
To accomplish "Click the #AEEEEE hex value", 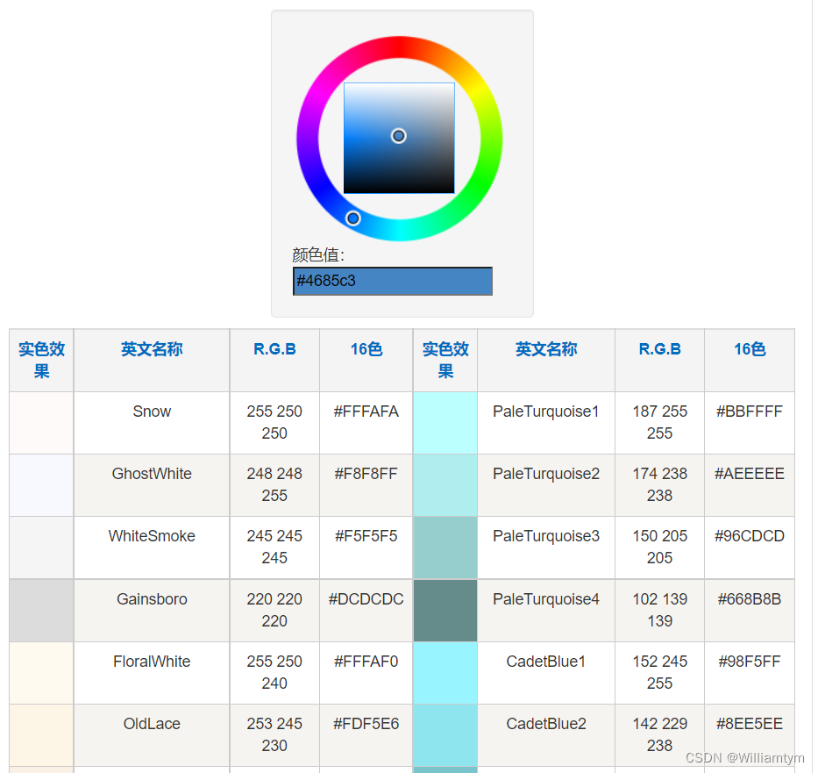I will pyautogui.click(x=750, y=474).
